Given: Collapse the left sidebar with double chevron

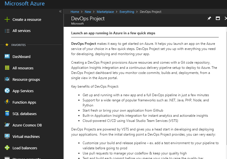Looking at the screenshot, I should coord(60,11).
